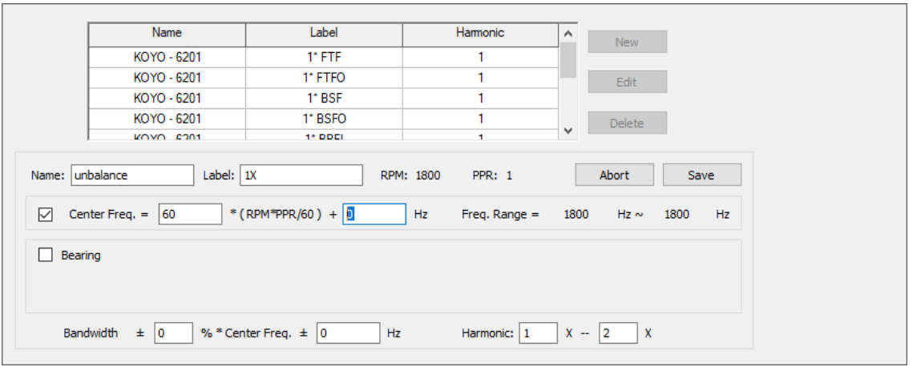Click the frequency offset Hz field

tap(374, 215)
